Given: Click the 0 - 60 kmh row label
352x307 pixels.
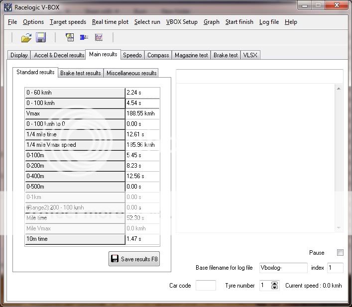Looking at the screenshot, I should [75, 93].
